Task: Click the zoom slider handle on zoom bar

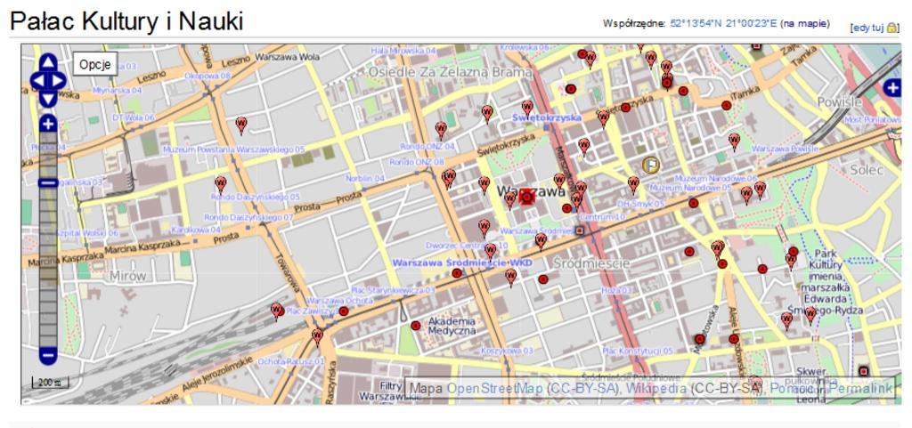Action: coord(48,183)
